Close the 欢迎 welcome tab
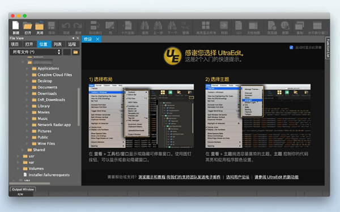The height and width of the screenshot is (212, 340). pos(97,39)
